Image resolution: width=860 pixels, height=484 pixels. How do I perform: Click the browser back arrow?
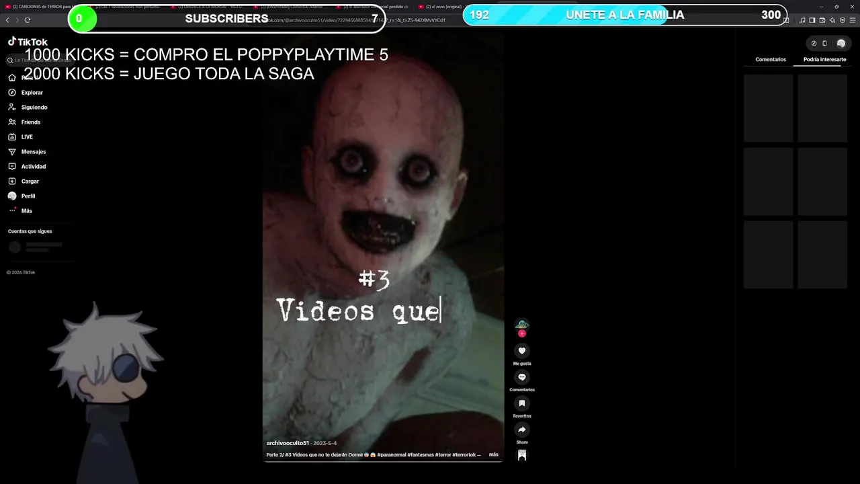(x=7, y=20)
